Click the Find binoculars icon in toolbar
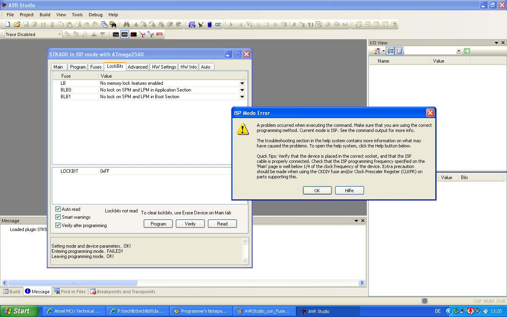The width and height of the screenshot is (507, 317). click(126, 24)
